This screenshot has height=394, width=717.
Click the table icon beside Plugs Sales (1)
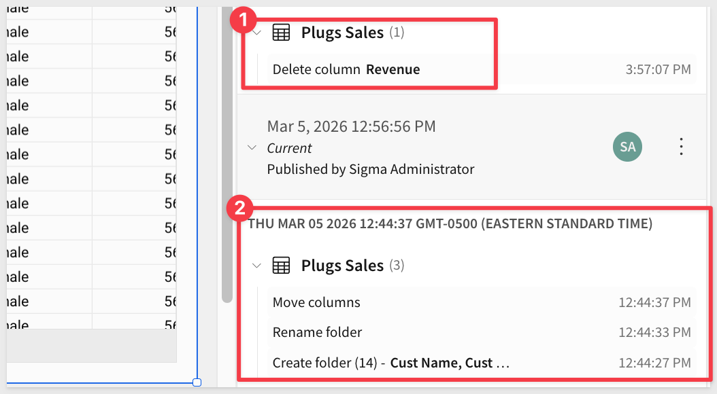point(281,33)
